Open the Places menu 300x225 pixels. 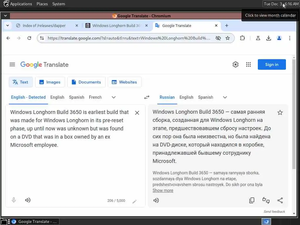click(42, 4)
